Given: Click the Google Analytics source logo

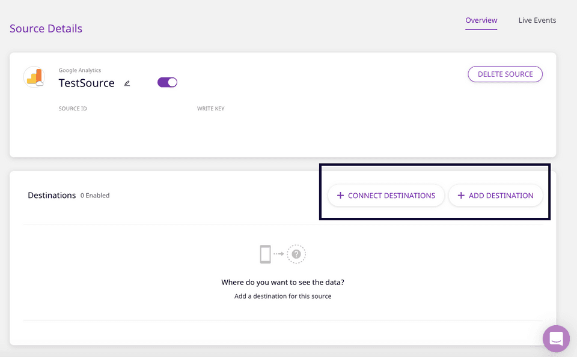Looking at the screenshot, I should click(34, 77).
